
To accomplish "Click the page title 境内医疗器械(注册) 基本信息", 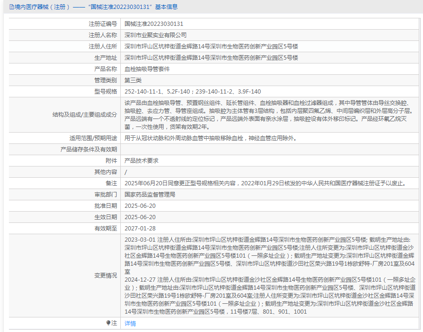I will click(96, 7).
